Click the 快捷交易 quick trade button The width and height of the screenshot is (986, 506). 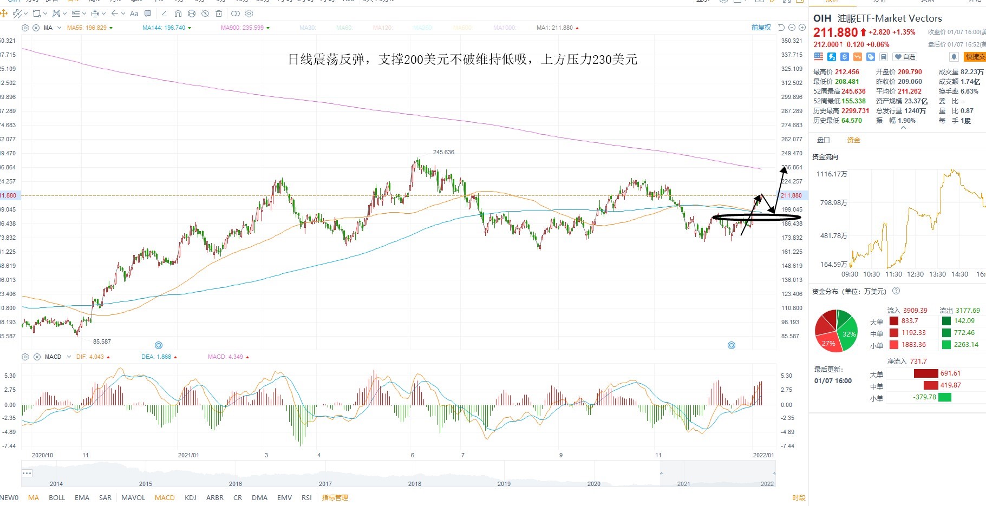[975, 56]
